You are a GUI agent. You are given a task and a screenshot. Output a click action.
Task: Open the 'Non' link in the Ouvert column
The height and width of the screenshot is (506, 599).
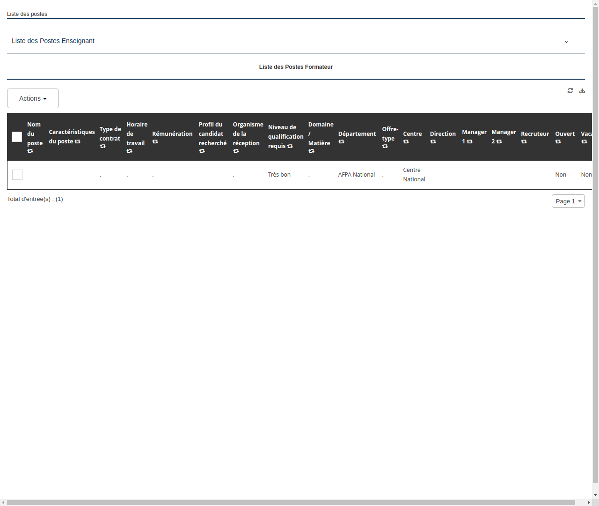pyautogui.click(x=560, y=174)
